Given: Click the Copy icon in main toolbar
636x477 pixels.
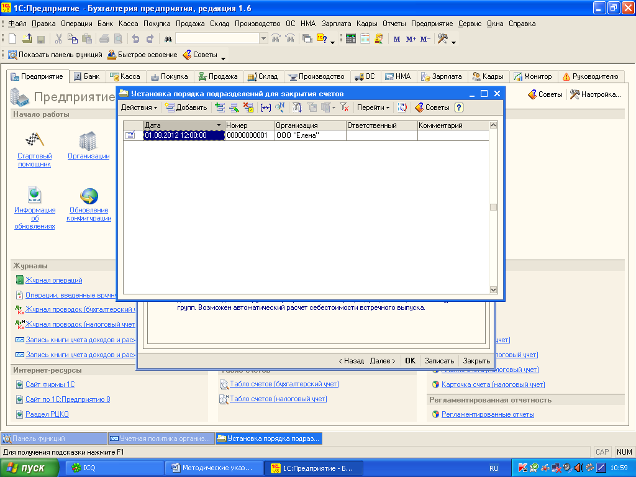Looking at the screenshot, I should tap(72, 39).
